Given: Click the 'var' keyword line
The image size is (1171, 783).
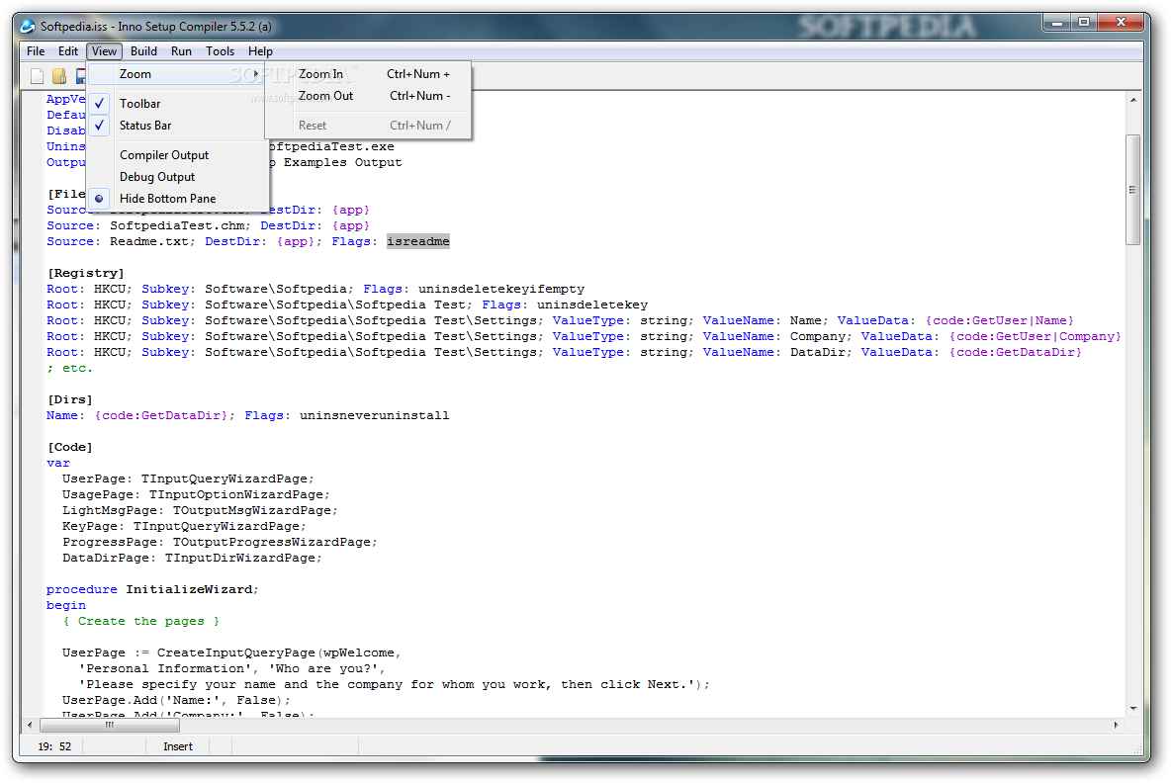Looking at the screenshot, I should tap(58, 463).
